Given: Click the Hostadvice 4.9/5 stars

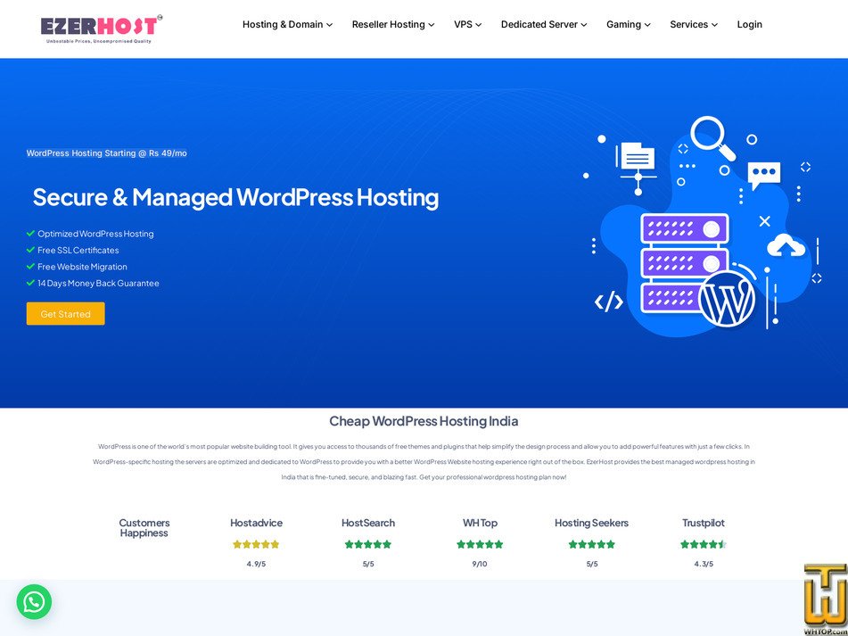Looking at the screenshot, I should point(256,543).
